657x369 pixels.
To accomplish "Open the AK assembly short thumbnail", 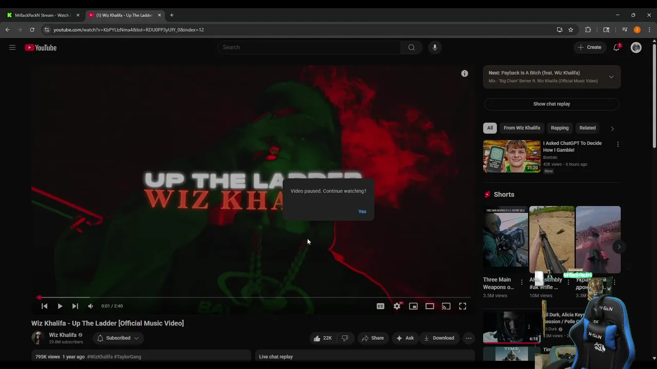I will click(x=552, y=239).
